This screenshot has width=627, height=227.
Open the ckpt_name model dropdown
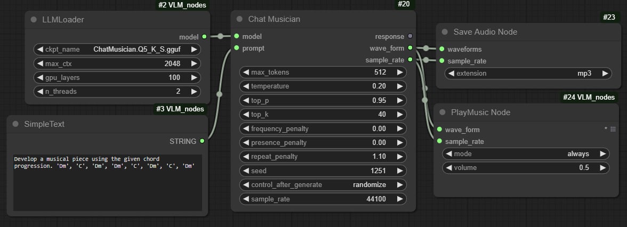tap(117, 50)
